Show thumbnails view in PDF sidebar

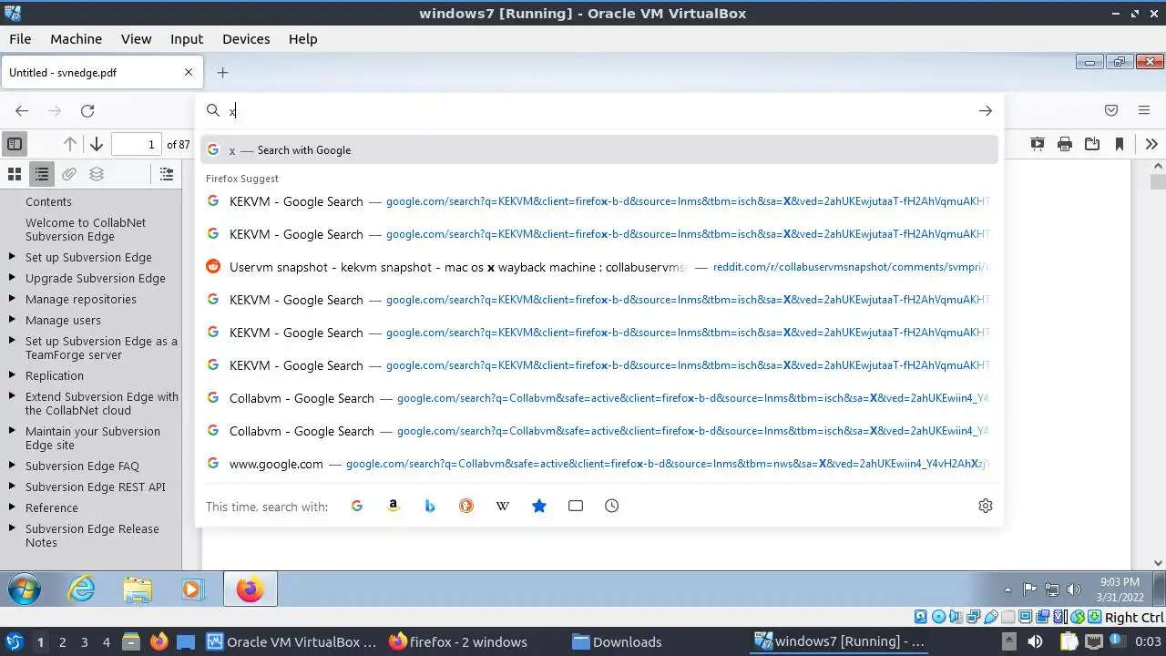[15, 174]
